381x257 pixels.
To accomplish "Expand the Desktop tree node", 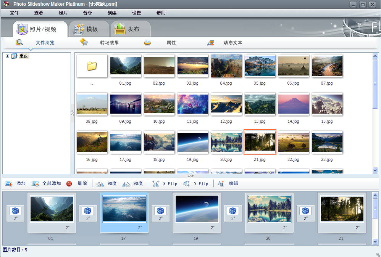I will tap(7, 56).
